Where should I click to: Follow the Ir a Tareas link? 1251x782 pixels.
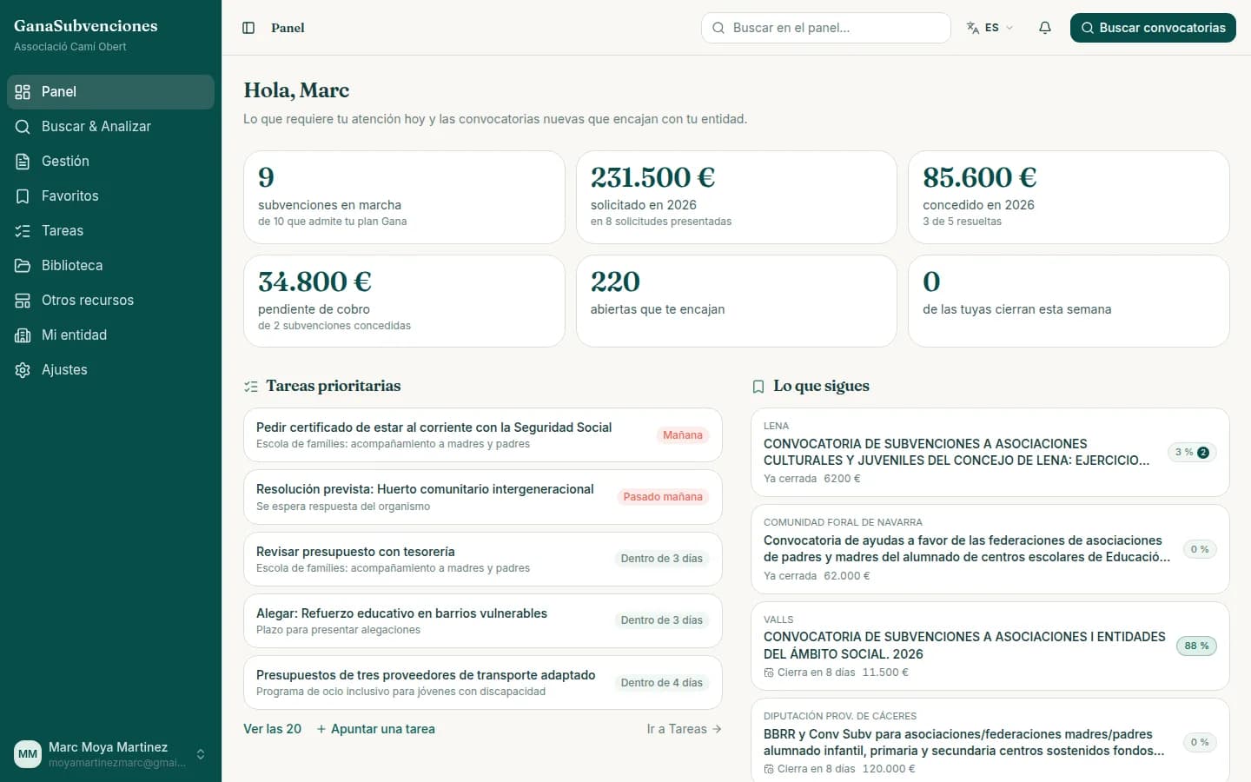pyautogui.click(x=685, y=729)
